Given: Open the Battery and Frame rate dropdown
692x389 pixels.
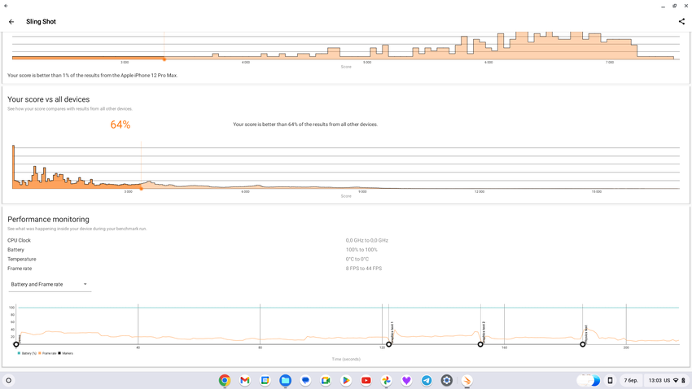Looking at the screenshot, I should point(49,285).
